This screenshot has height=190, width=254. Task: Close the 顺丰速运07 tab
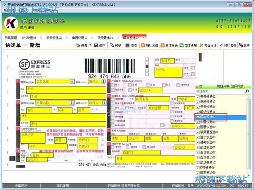click(x=144, y=38)
